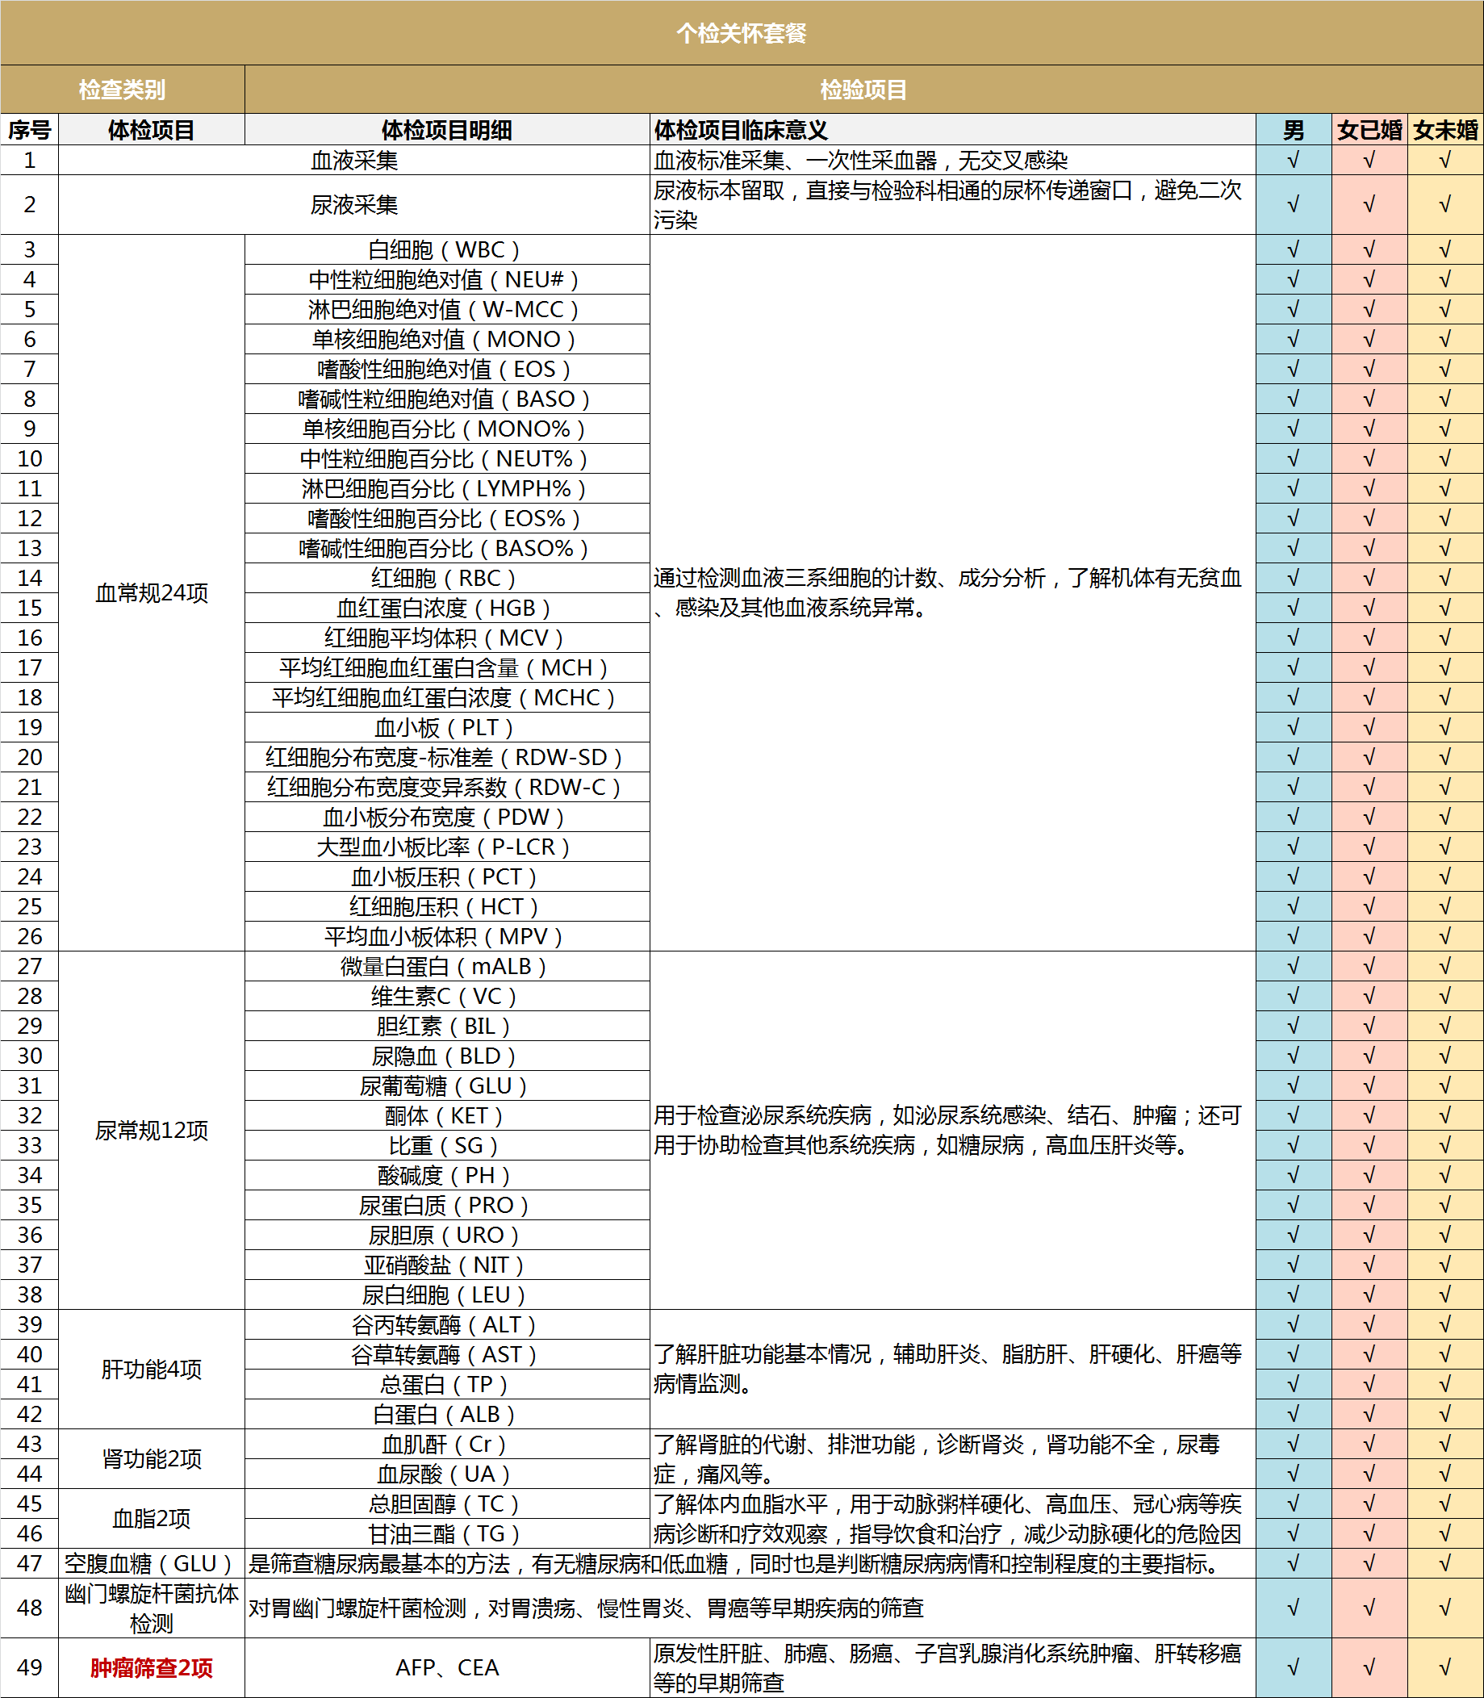Click the red 肿瘤筛查2项 cell
1484x1698 pixels.
tap(152, 1668)
